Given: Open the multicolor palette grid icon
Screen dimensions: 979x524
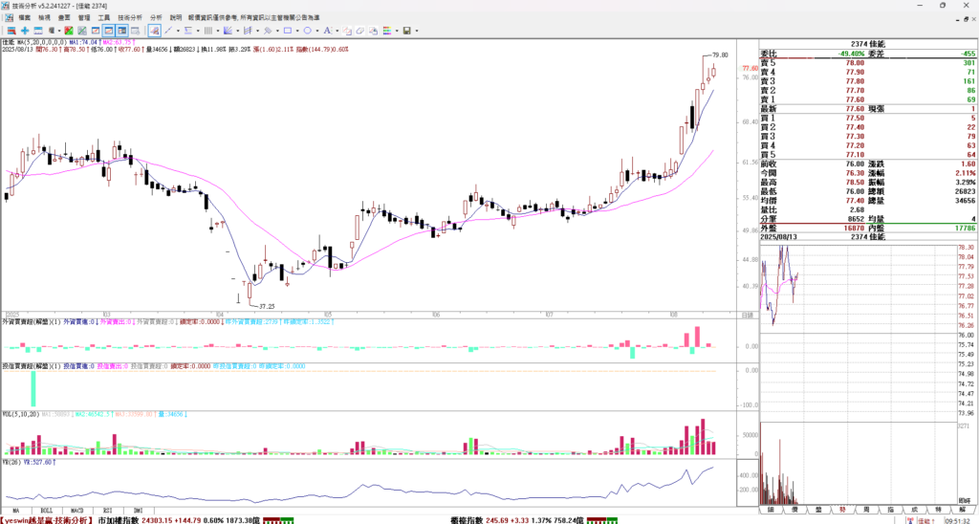Looking at the screenshot, I should (x=386, y=31).
